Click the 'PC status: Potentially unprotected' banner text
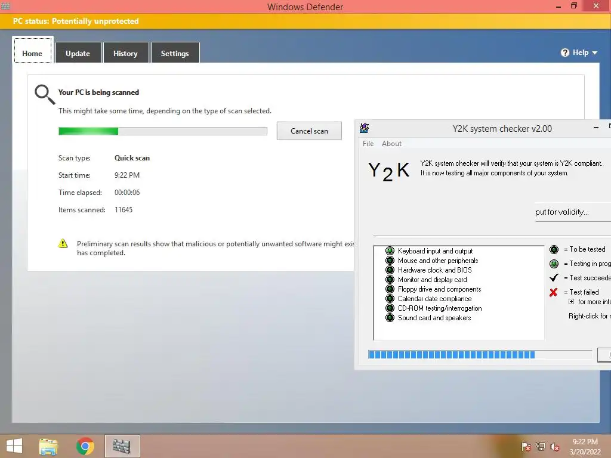 tap(76, 21)
